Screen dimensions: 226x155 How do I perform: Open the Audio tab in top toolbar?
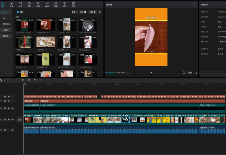pos(12,4)
